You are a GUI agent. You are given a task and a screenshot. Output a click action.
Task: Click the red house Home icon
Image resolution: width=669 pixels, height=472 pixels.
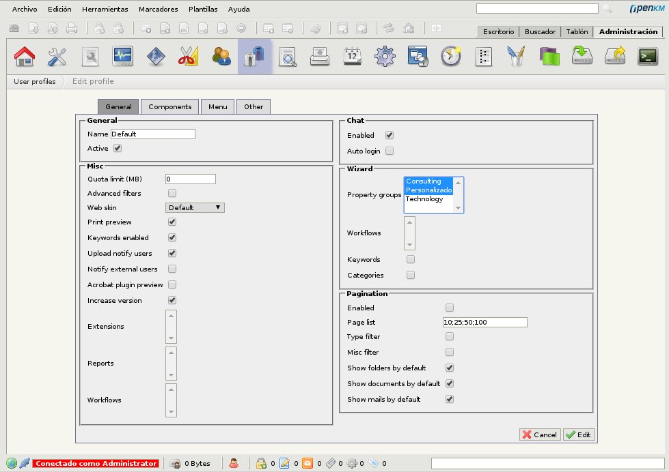click(x=25, y=57)
